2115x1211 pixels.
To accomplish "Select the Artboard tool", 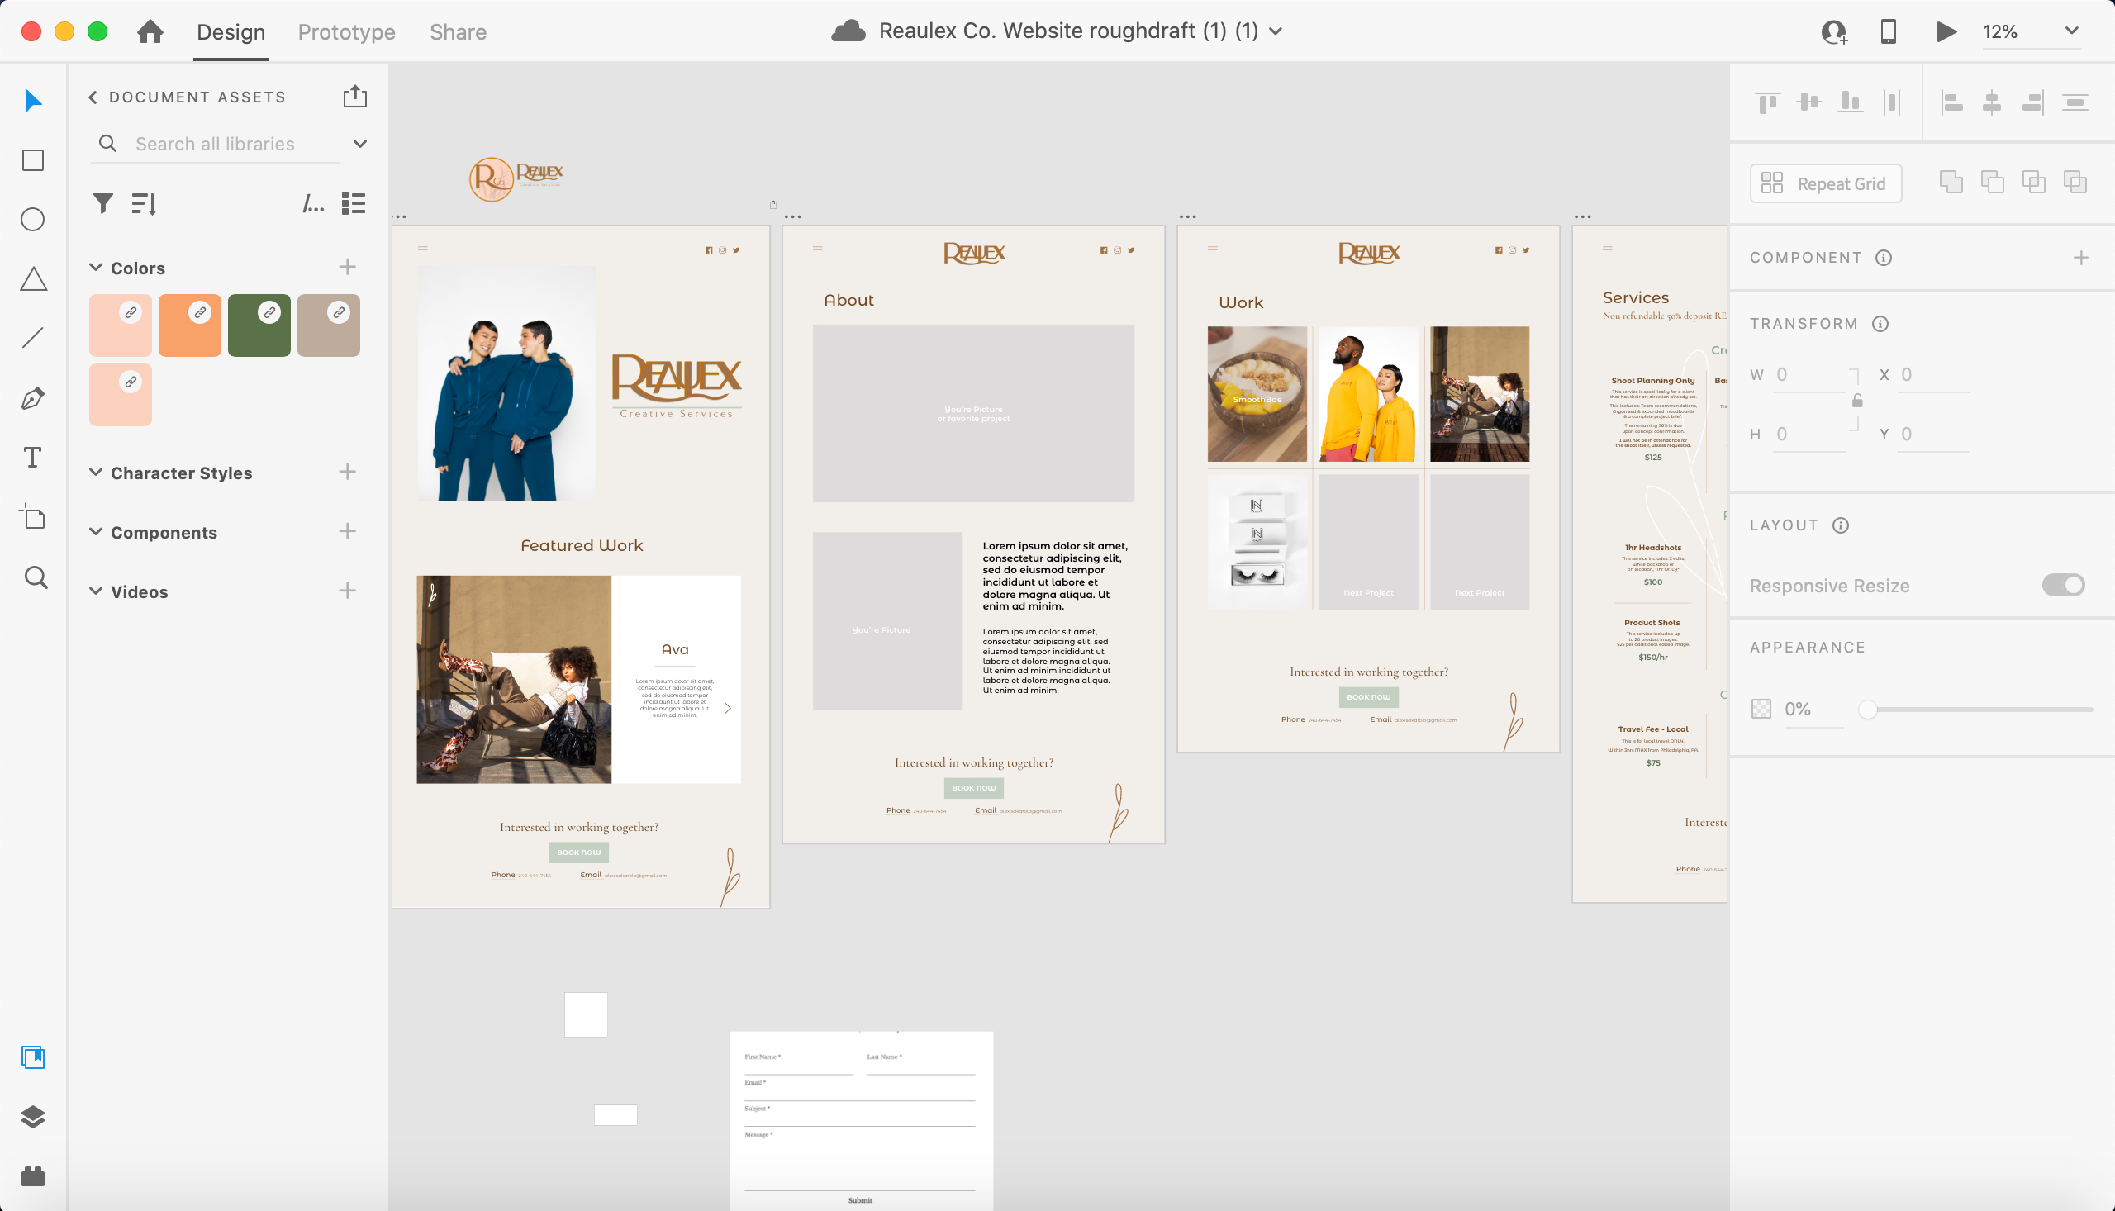I will 32,516.
